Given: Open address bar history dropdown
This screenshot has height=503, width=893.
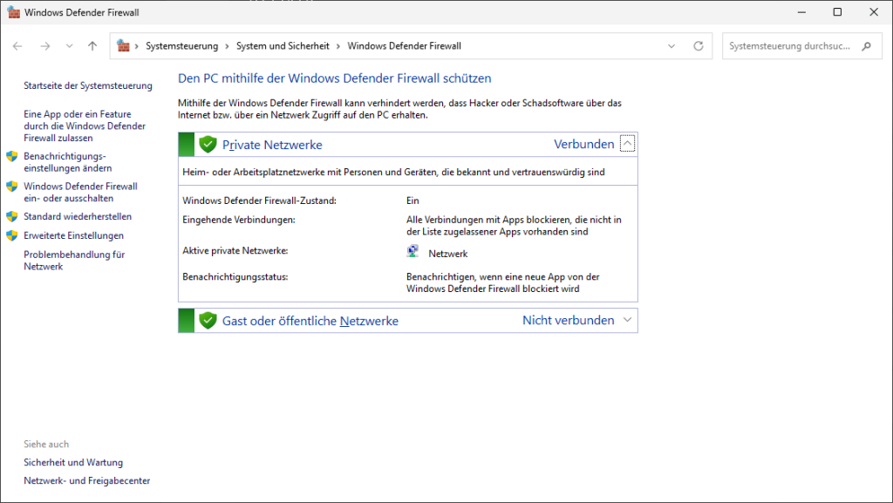Looking at the screenshot, I should (x=671, y=46).
